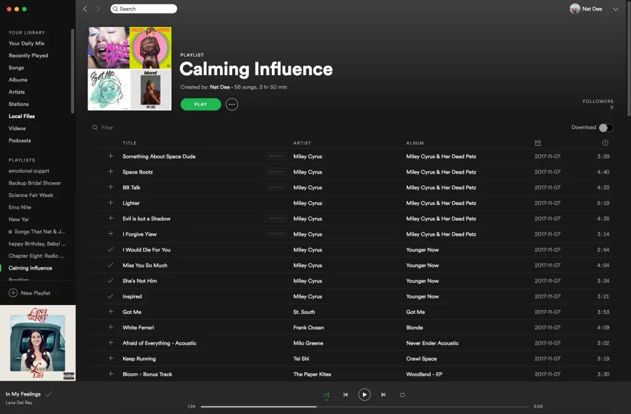This screenshot has width=631, height=414.
Task: Go to Albums in library
Action: tap(18, 79)
